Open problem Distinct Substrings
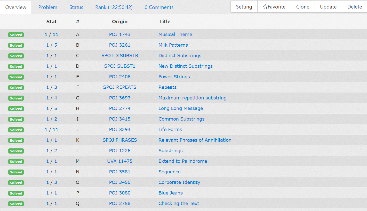 [x=180, y=55]
